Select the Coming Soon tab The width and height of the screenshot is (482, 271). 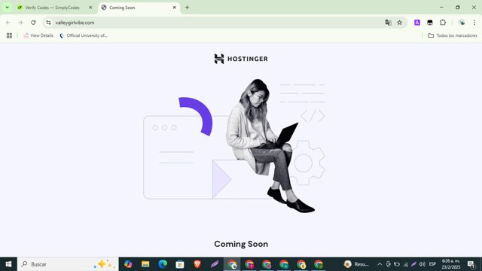pyautogui.click(x=139, y=8)
